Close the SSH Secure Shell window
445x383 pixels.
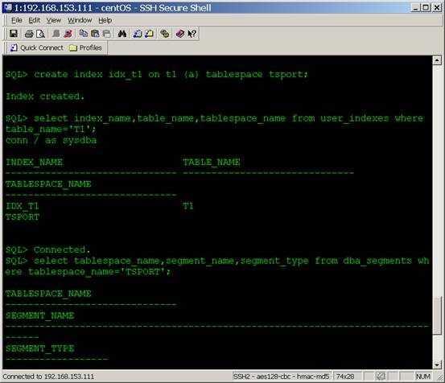tap(437, 8)
